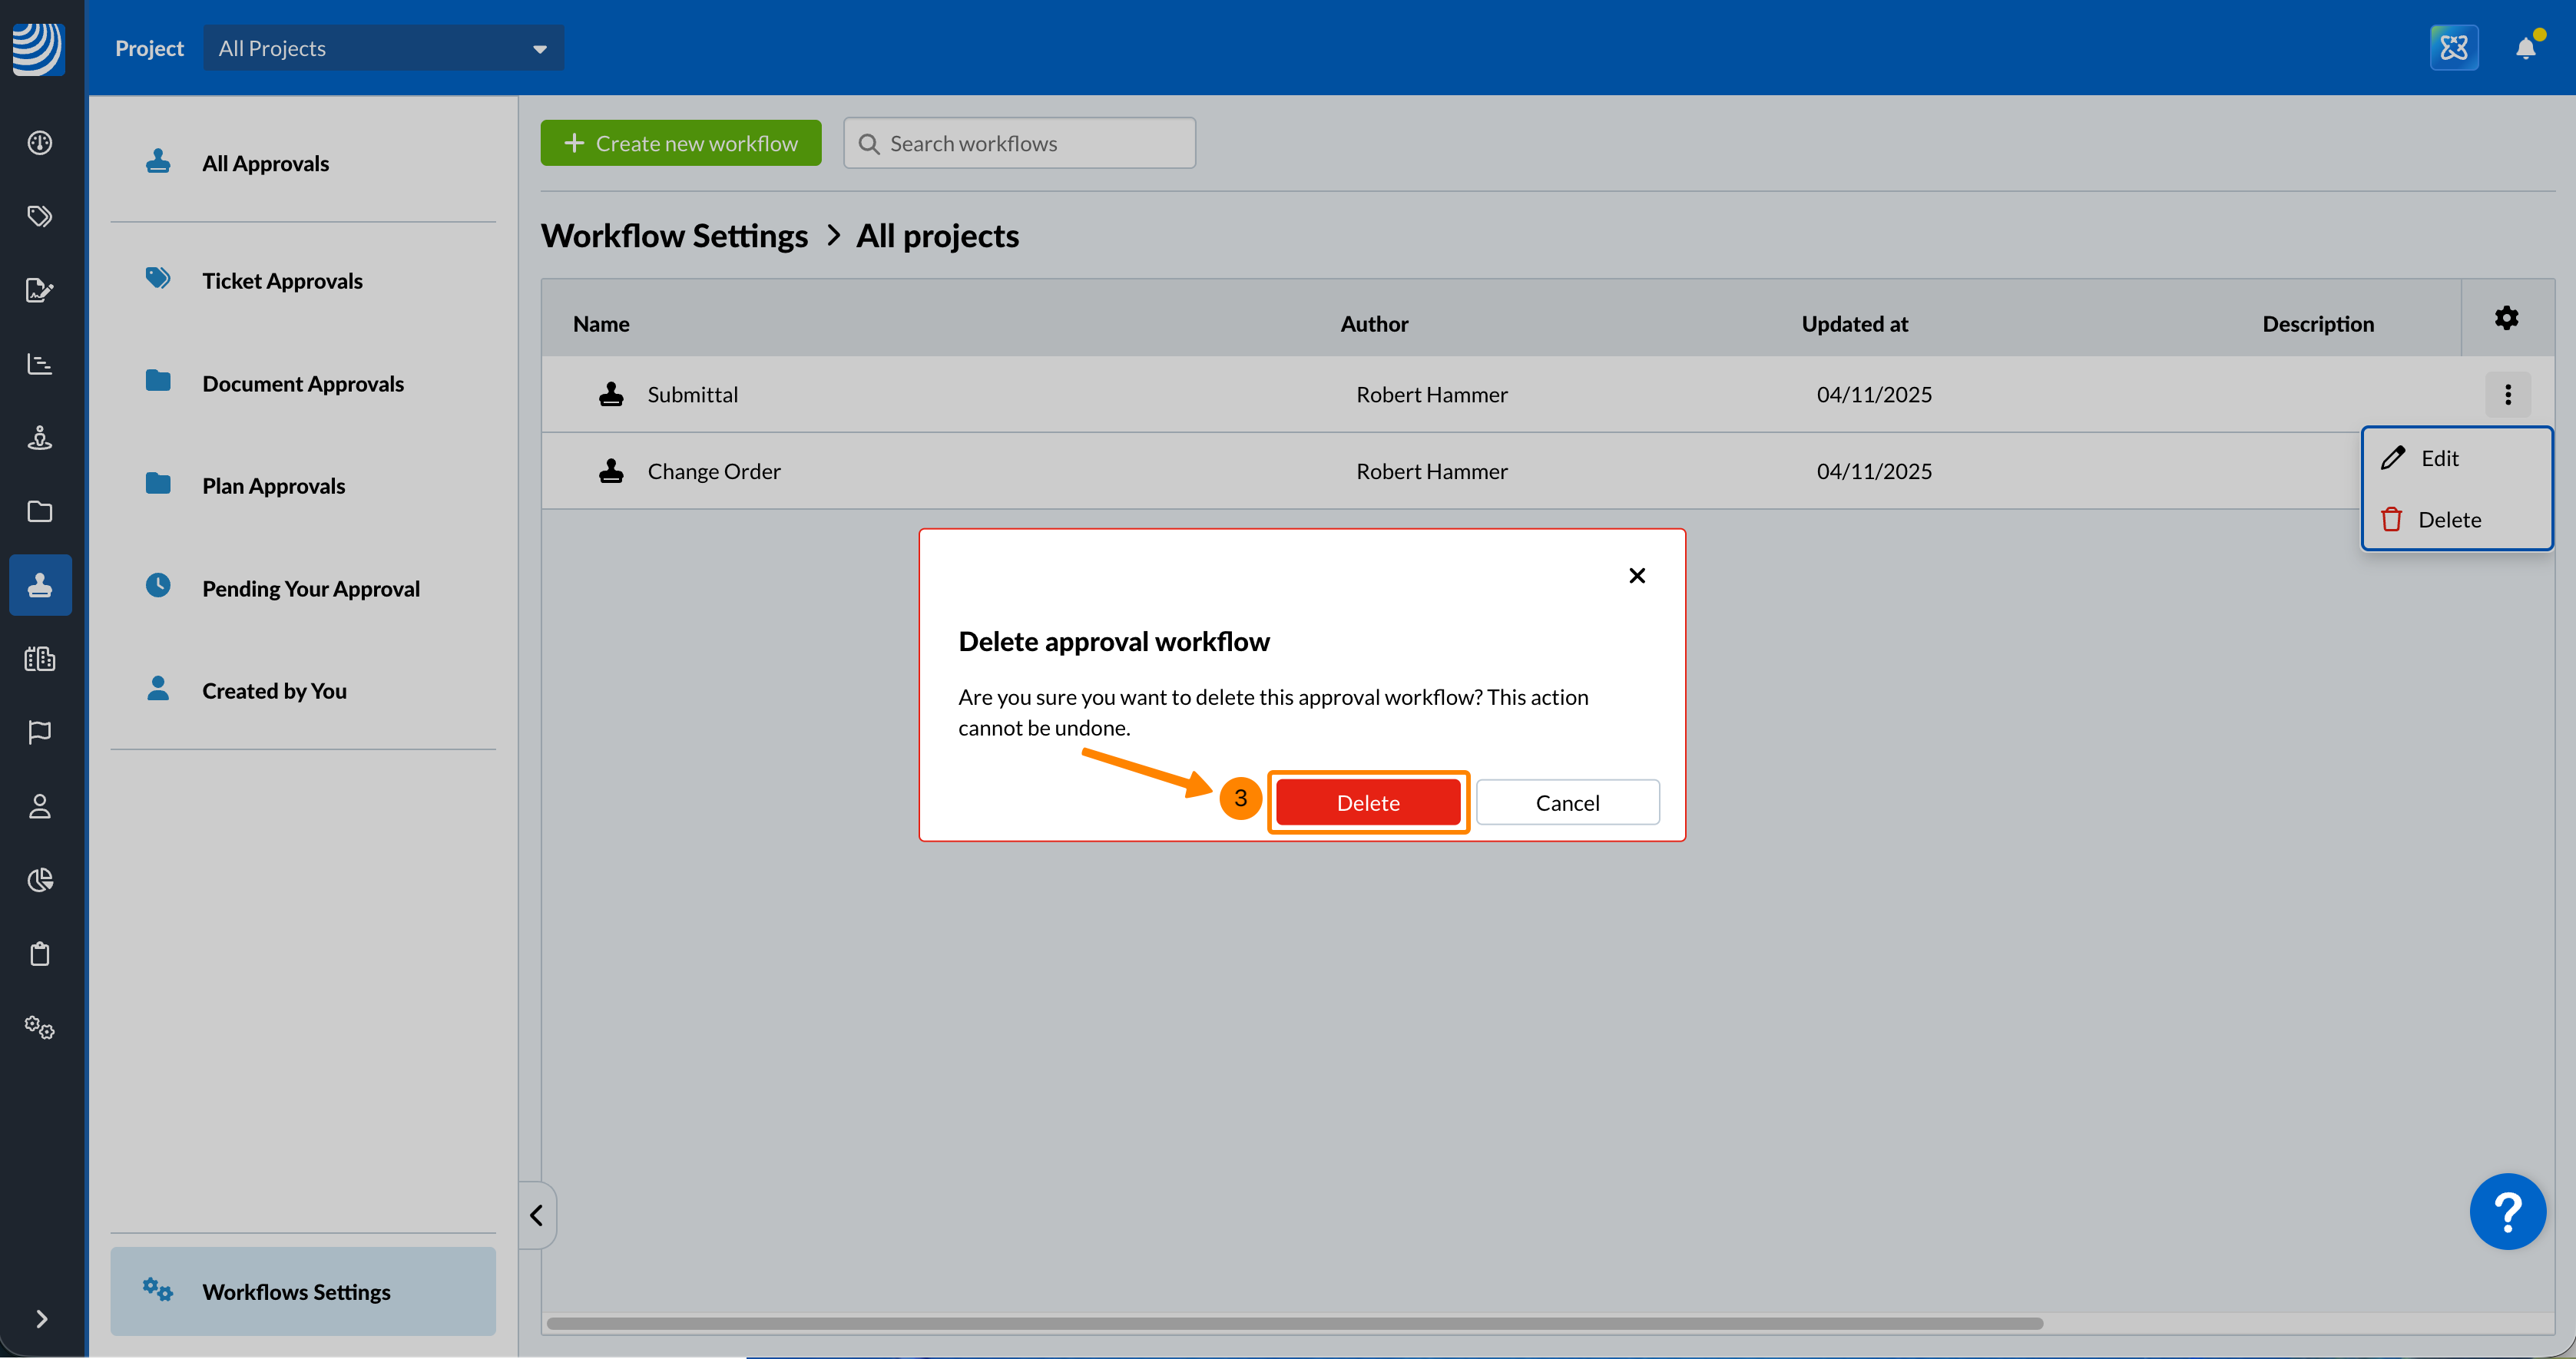This screenshot has width=2576, height=1359.
Task: Open the tags icon in left sidebar
Action: 40,216
